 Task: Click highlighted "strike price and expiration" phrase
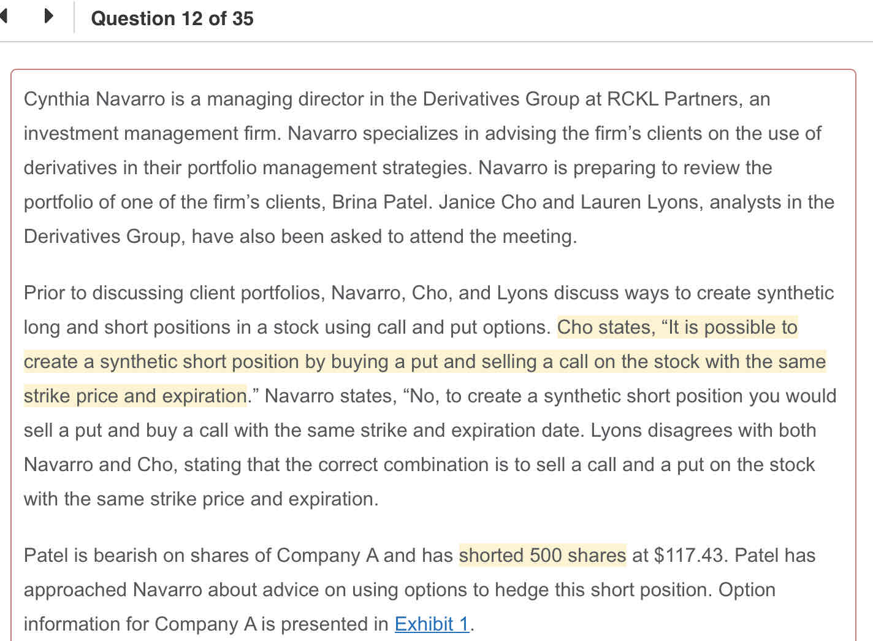135,396
